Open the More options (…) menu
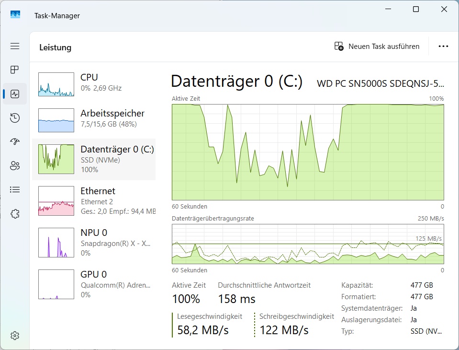Viewport: 459px width, 350px height. (x=443, y=46)
